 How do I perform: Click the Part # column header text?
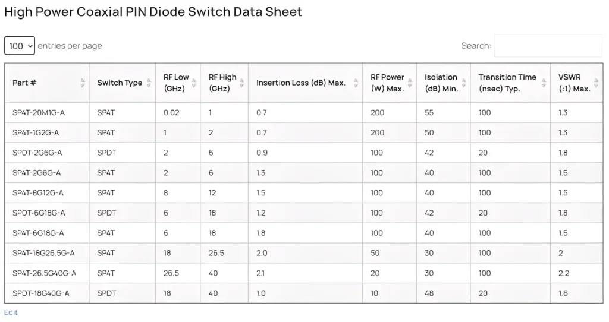(x=24, y=83)
